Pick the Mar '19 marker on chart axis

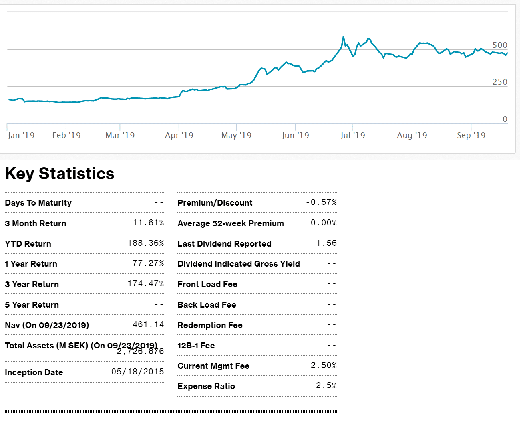[x=120, y=135]
